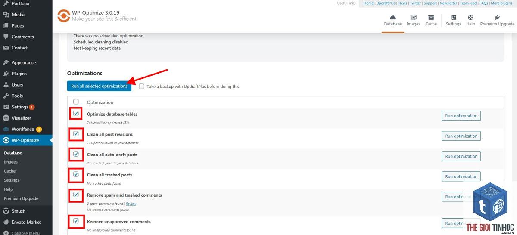Click Run all selected optimizations button

click(x=100, y=86)
